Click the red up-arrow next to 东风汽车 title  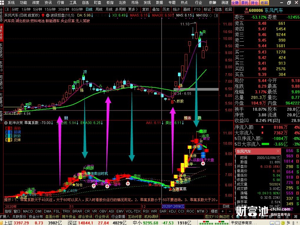[43, 15]
